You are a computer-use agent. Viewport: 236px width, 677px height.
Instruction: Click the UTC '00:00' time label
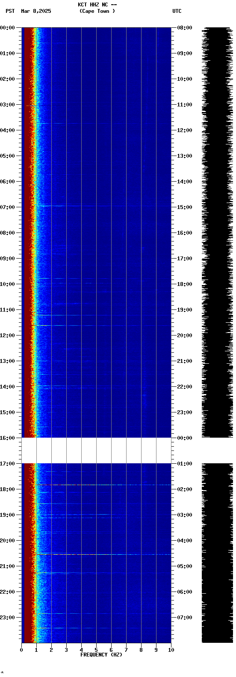[x=185, y=438]
